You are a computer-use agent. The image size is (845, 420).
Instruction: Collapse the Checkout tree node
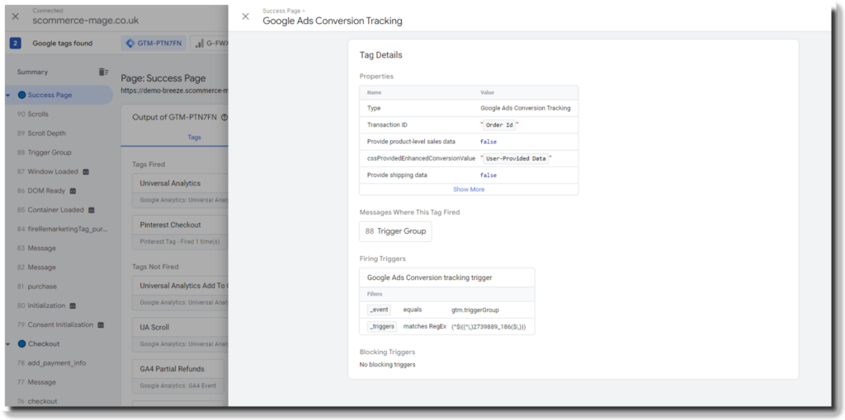pos(8,343)
